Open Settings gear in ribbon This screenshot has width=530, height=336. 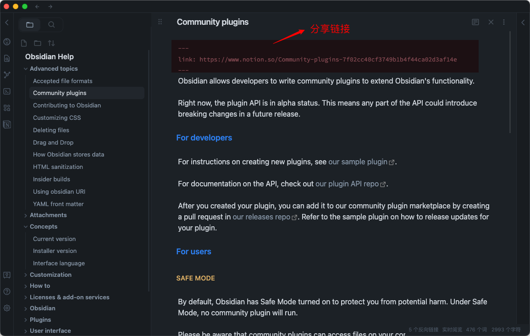pyautogui.click(x=7, y=308)
